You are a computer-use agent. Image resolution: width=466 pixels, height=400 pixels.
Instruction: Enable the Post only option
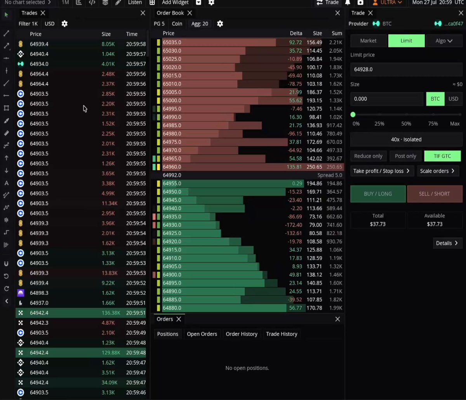point(405,156)
